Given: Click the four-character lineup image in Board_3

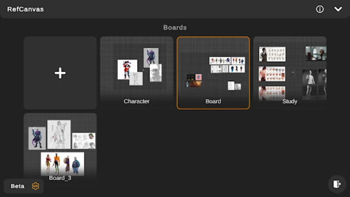Looking at the screenshot, I should coord(62,163).
